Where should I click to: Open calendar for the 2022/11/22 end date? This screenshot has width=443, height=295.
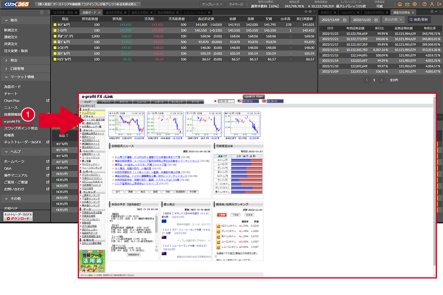(x=376, y=20)
